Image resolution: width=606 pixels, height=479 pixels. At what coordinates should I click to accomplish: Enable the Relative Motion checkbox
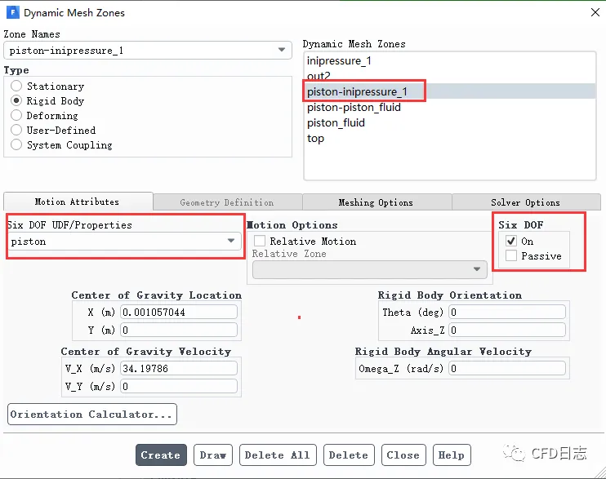pyautogui.click(x=260, y=241)
